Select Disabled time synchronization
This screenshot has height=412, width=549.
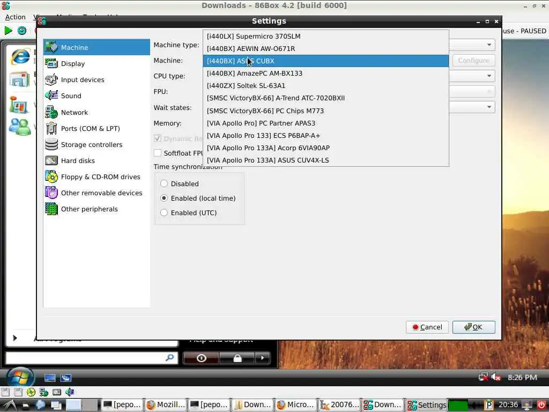(164, 183)
